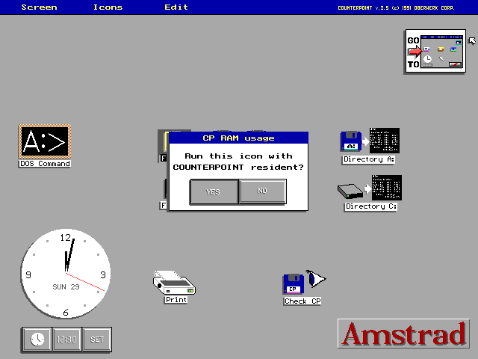Screen dimensions: 478x359
Task: Click YES in CP RAM usage dialog
Action: click(214, 191)
